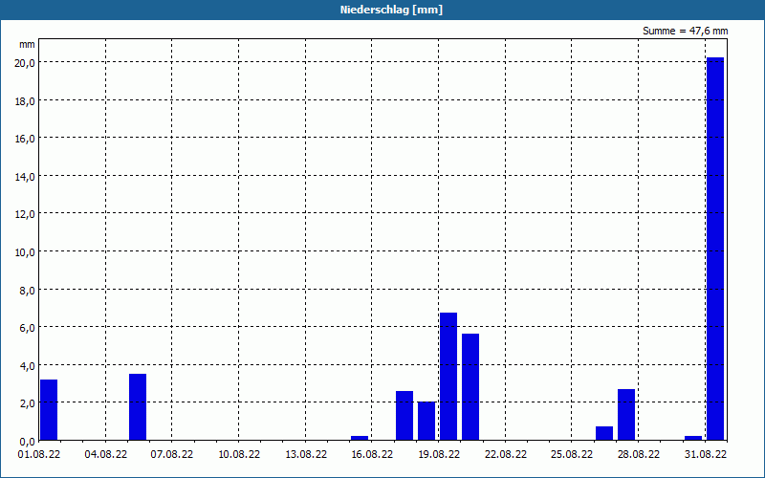Click the '12,0' y-axis label
Screen dimensions: 765x478
(x=25, y=214)
